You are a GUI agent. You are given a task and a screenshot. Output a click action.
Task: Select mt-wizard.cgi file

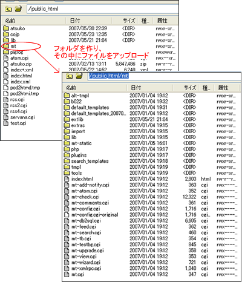point(82,262)
